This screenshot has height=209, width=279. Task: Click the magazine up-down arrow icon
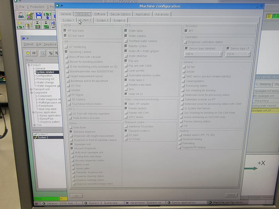(29, 25)
